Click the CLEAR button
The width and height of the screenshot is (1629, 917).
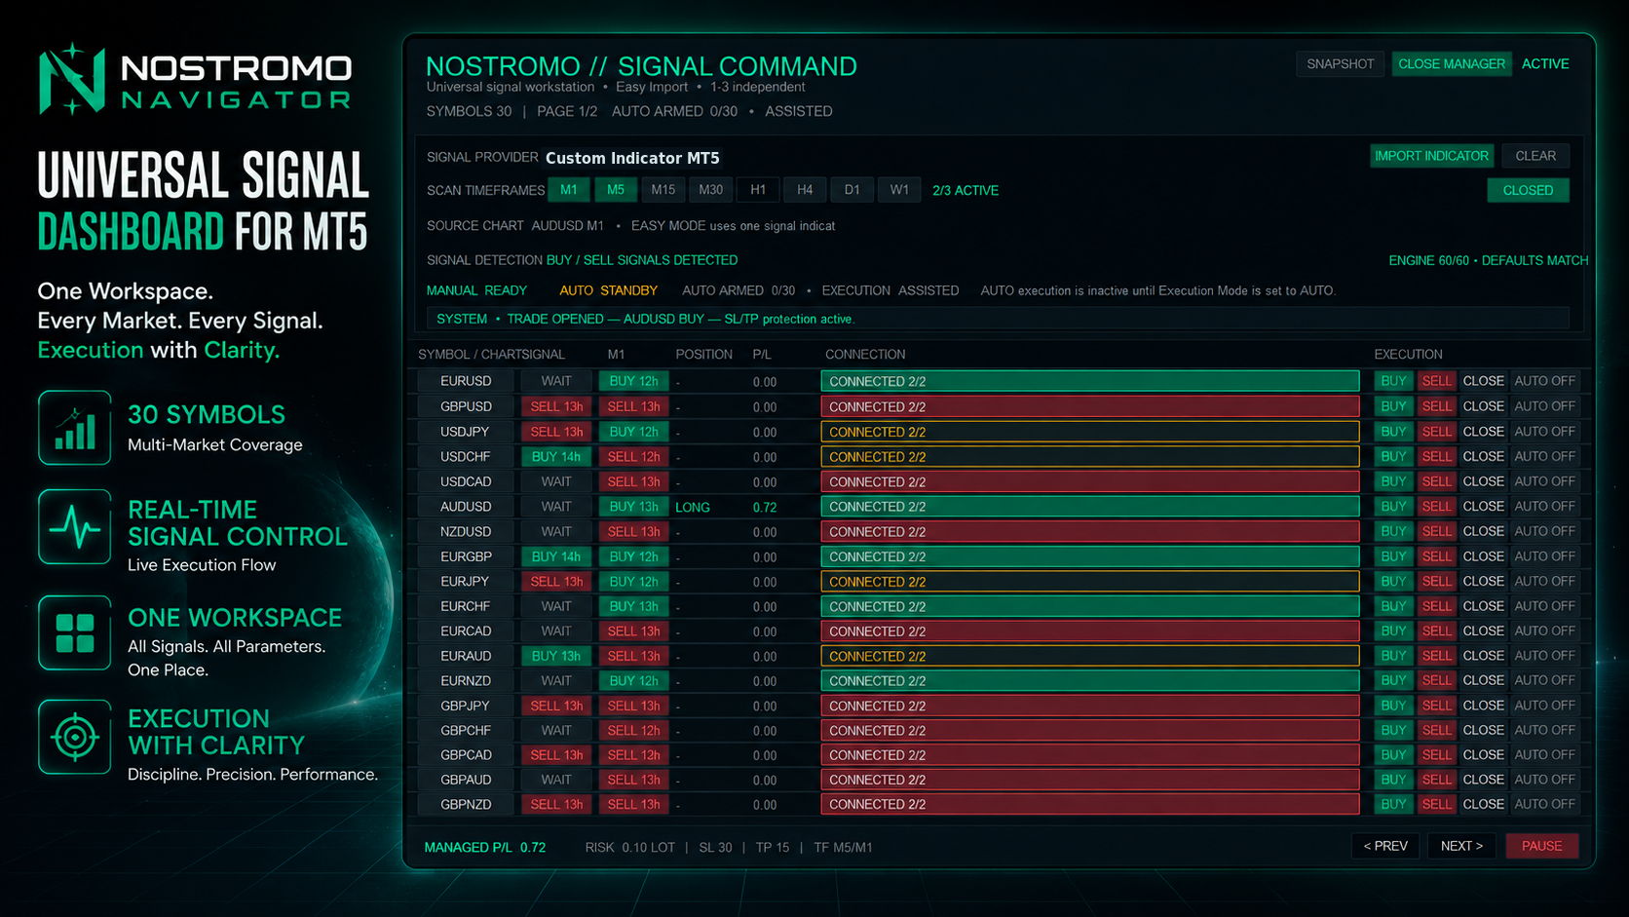pyautogui.click(x=1535, y=156)
